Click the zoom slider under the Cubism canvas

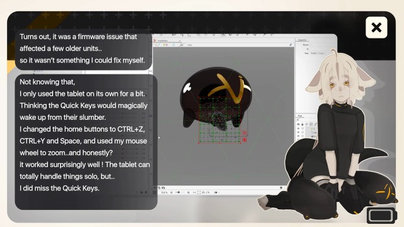179,192
